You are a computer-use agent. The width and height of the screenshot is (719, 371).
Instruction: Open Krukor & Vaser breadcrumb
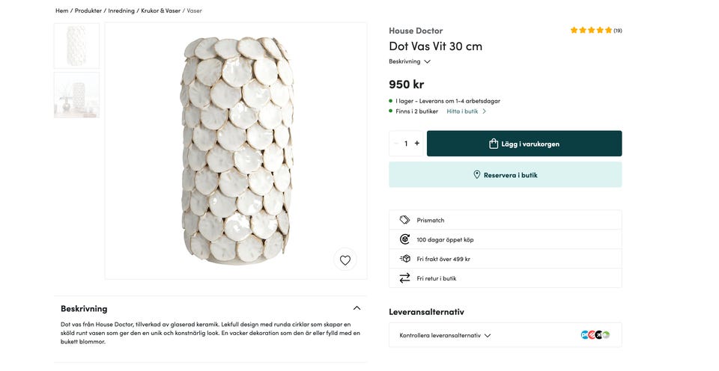pos(160,11)
